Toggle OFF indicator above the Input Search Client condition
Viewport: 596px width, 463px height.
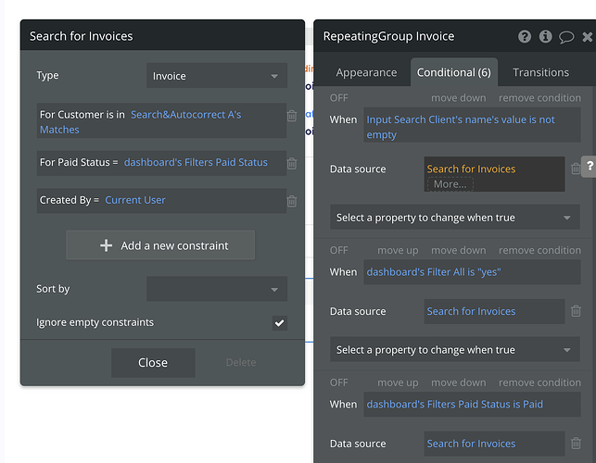[x=339, y=98]
